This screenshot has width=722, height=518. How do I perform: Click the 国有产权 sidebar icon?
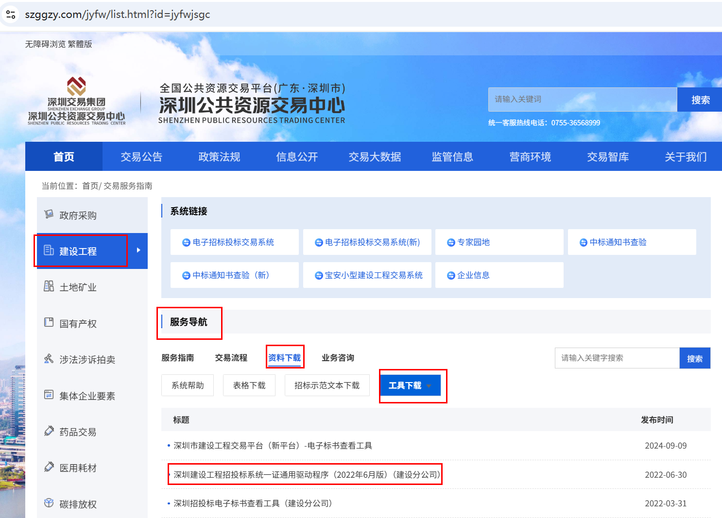(x=49, y=322)
